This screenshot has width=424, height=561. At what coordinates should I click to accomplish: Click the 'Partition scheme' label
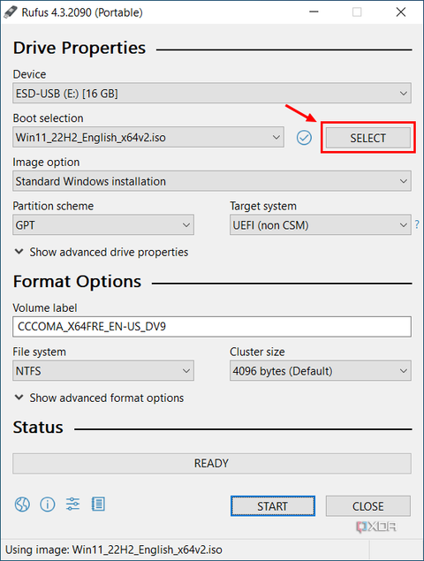pyautogui.click(x=53, y=206)
